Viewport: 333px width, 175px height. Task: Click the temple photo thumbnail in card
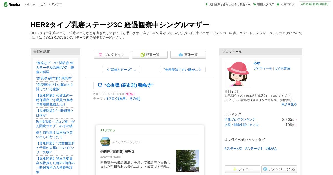coord(188,161)
